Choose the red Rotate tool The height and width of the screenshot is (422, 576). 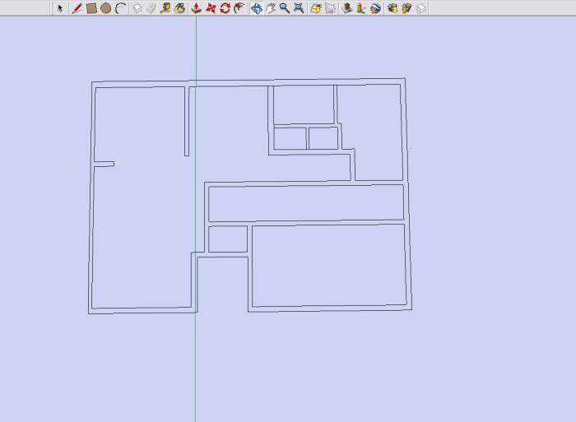225,8
